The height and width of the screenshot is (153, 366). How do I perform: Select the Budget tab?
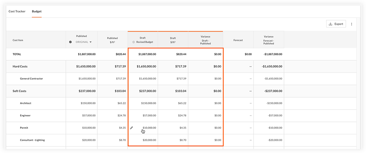pyautogui.click(x=37, y=11)
